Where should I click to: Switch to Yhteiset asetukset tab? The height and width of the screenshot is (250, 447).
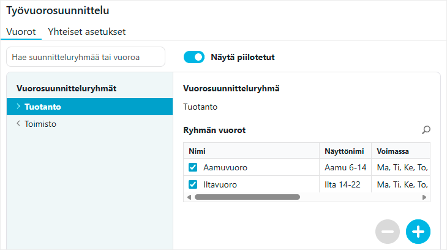[x=87, y=32]
